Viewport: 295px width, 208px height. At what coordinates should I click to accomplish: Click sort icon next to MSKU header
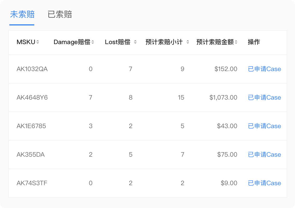coord(38,42)
